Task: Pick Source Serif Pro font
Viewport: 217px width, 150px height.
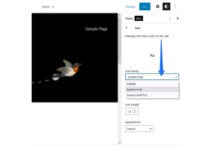Action: click(152, 95)
